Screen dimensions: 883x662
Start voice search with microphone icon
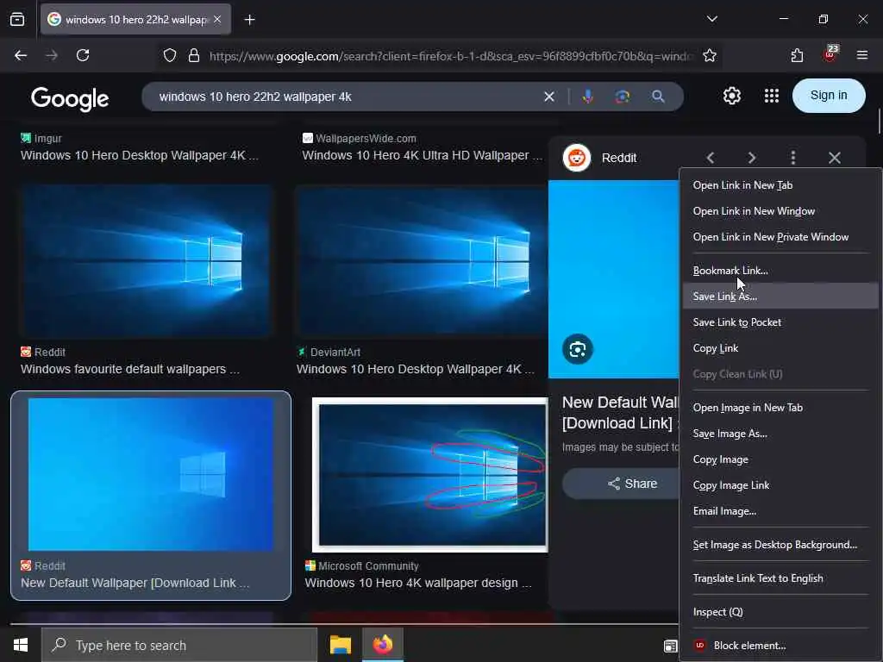click(x=587, y=97)
